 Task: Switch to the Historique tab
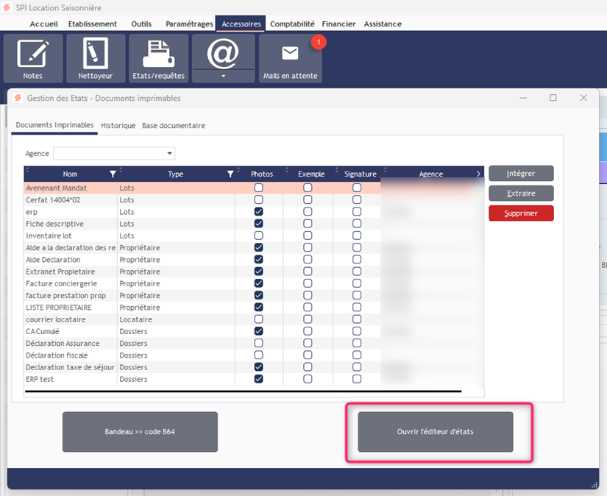[118, 126]
